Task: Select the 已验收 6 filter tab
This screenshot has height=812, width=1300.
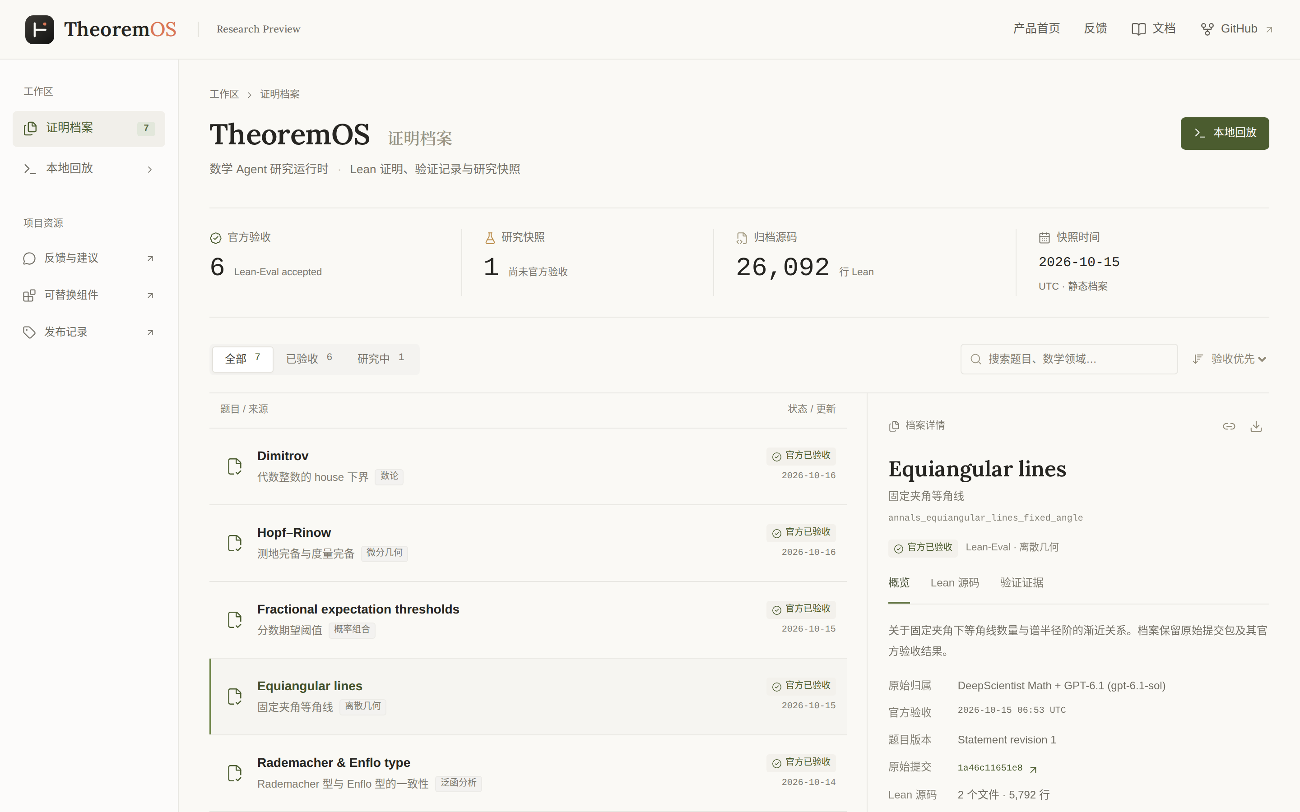Action: (309, 359)
